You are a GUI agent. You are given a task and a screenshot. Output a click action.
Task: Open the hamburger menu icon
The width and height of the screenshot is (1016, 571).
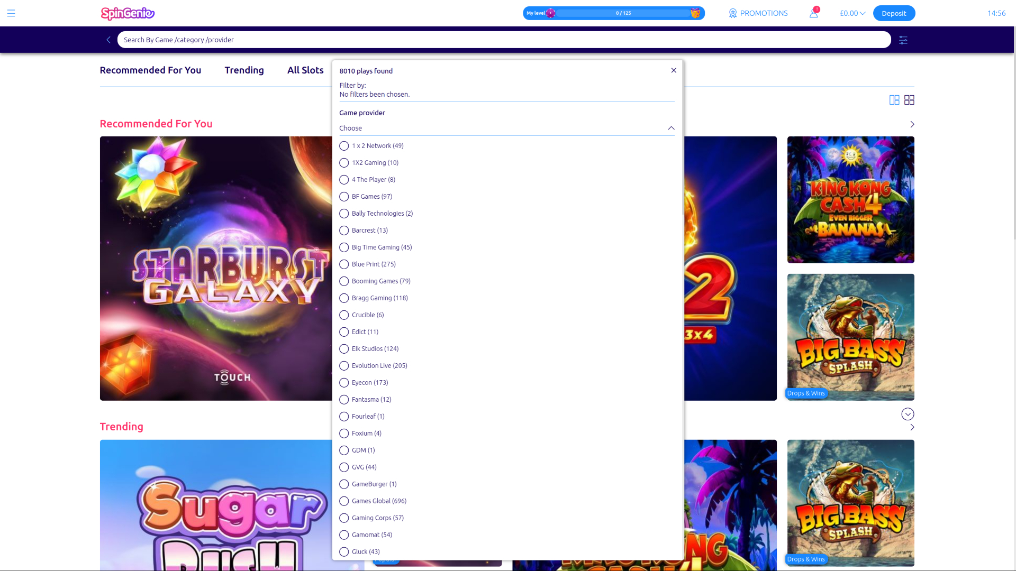tap(11, 13)
